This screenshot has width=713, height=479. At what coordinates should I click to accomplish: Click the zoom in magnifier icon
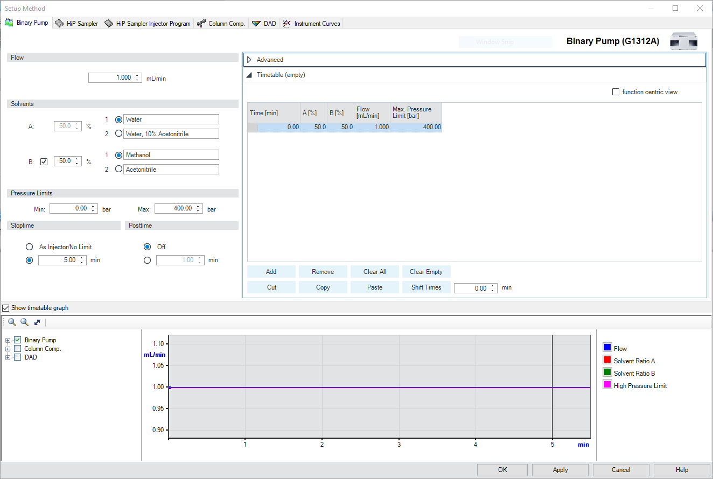click(x=12, y=322)
